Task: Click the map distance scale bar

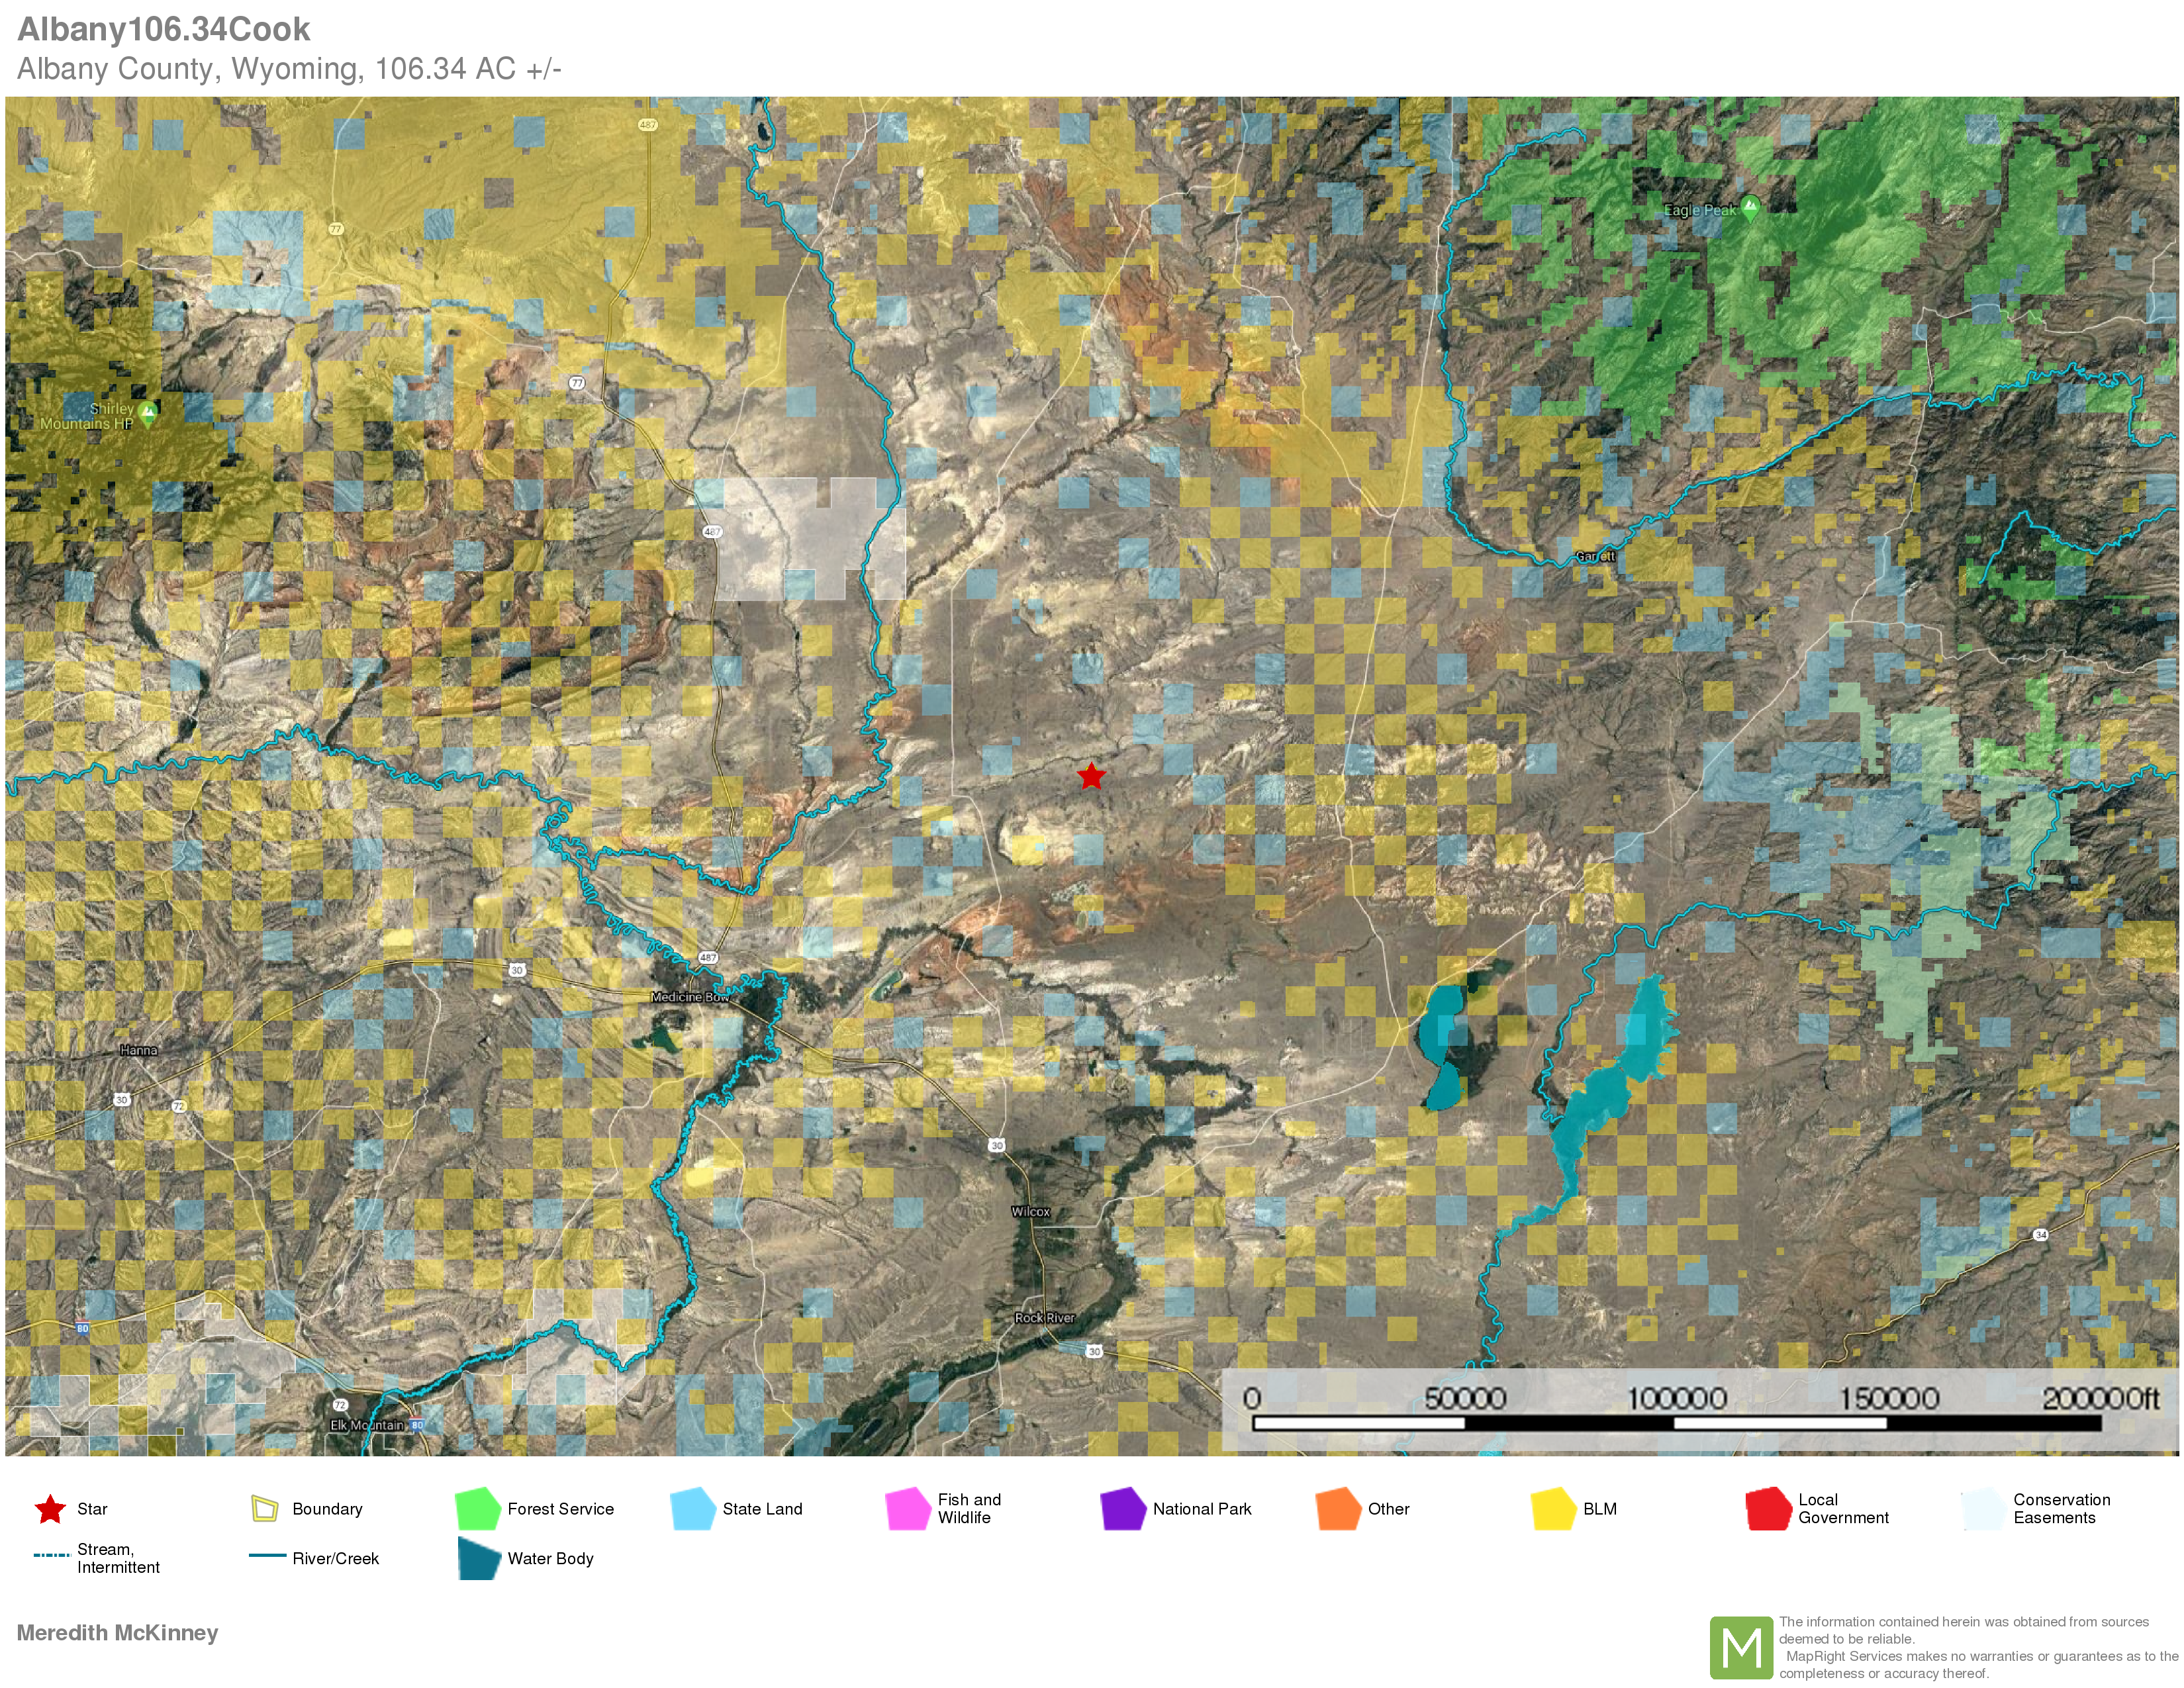Action: pos(1677,1422)
